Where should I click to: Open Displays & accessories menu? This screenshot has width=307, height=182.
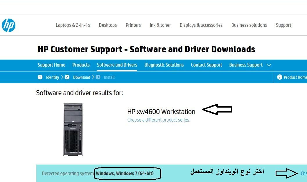(201, 25)
